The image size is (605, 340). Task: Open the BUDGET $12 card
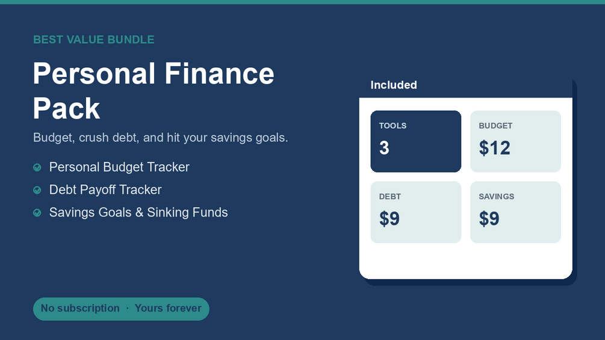pyautogui.click(x=515, y=141)
